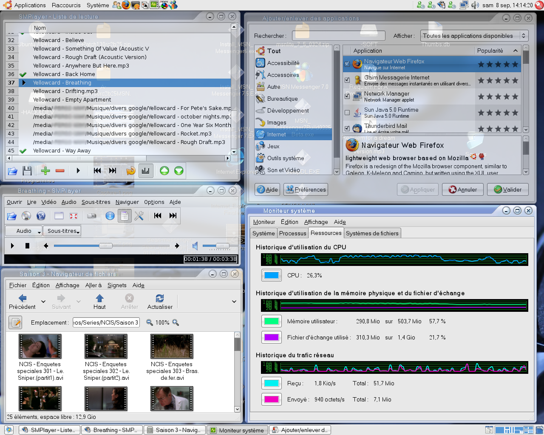Uncheck the Navigateur Web Firefox checkbox
544x435 pixels.
[x=347, y=64]
